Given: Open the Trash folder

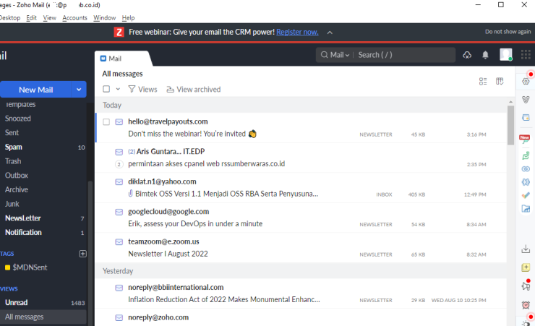Looking at the screenshot, I should [x=12, y=161].
